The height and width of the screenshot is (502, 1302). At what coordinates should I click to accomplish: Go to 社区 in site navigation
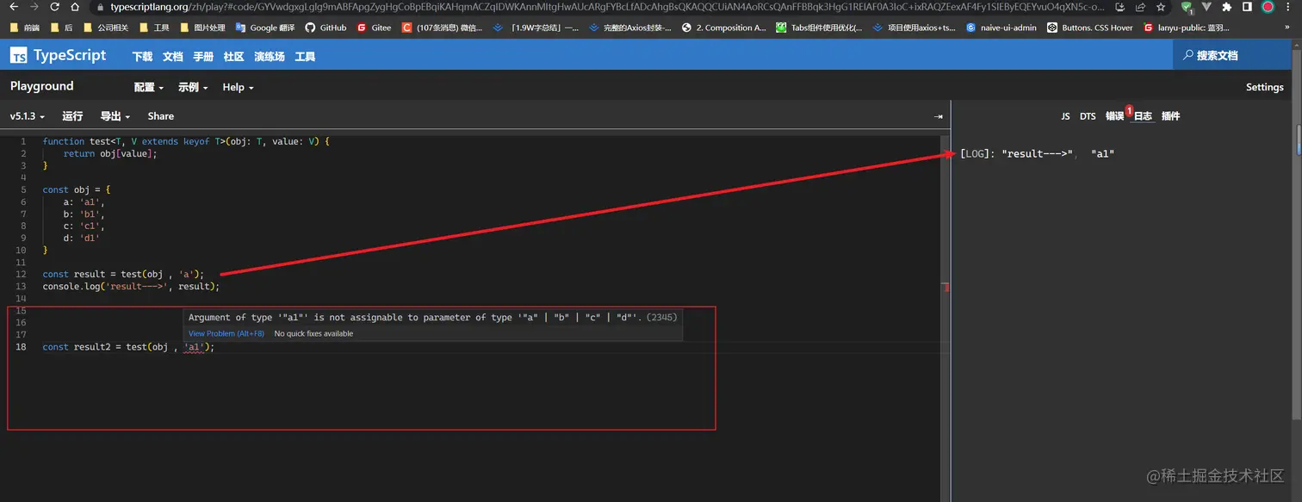coord(233,57)
